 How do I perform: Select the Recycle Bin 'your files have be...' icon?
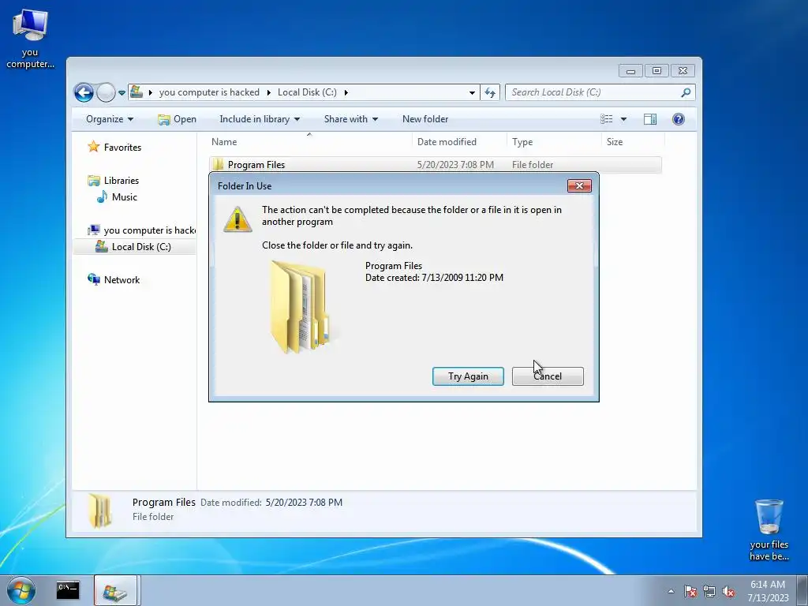pos(769,530)
